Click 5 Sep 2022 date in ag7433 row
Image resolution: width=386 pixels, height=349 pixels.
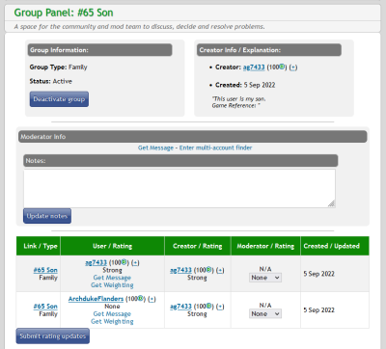pos(319,274)
